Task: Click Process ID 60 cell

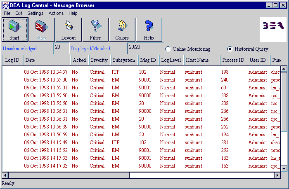Action: coord(223,88)
